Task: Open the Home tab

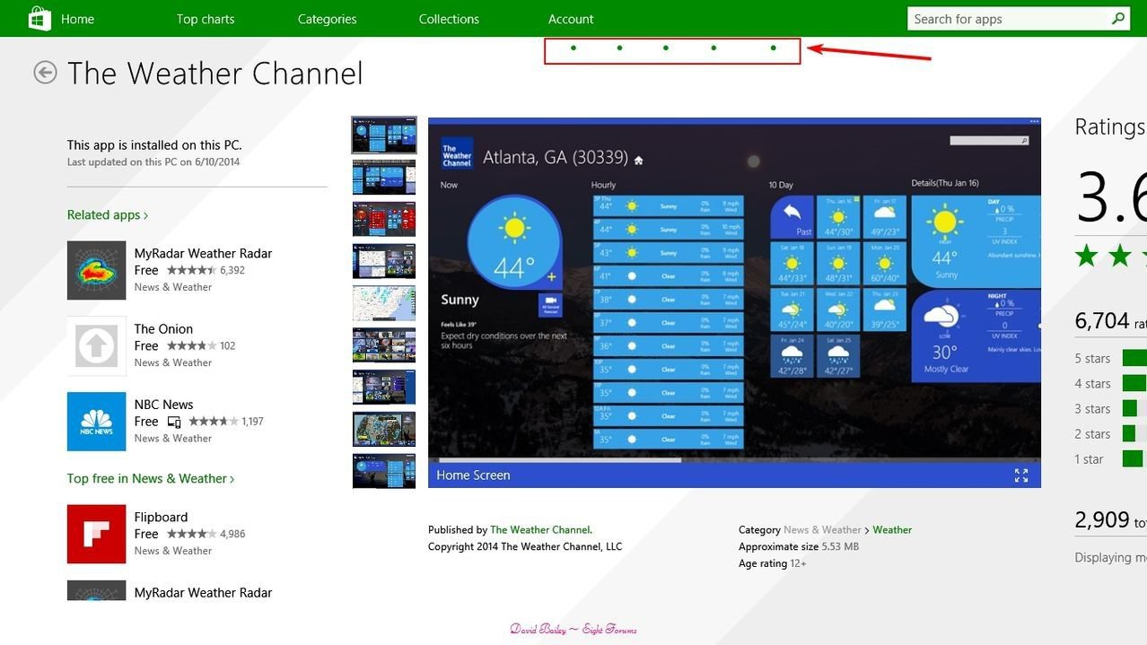Action: (77, 19)
